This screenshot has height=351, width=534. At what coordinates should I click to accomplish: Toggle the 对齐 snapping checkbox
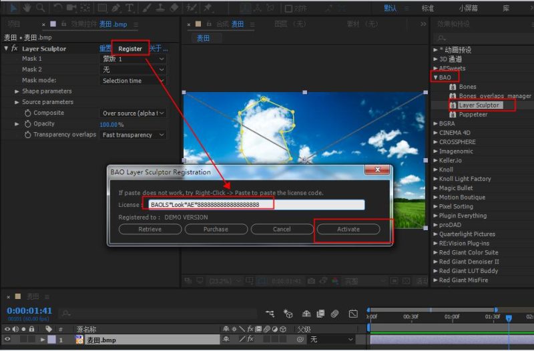tap(288, 9)
